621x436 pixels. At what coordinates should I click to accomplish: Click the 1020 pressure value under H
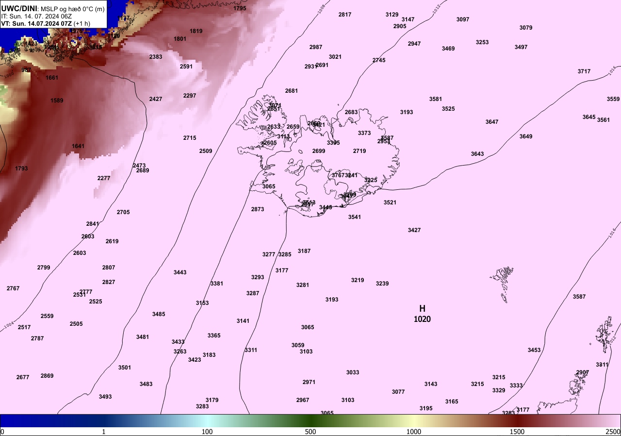point(422,319)
